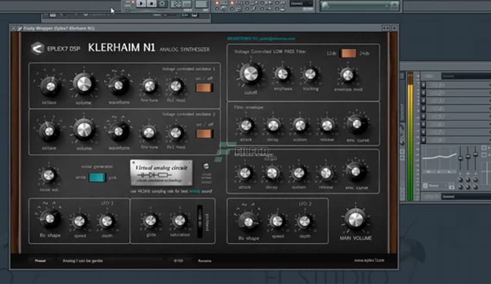Click the leftmost mixer EQ fader
Screen dimensions: 491x284
(x=460, y=158)
